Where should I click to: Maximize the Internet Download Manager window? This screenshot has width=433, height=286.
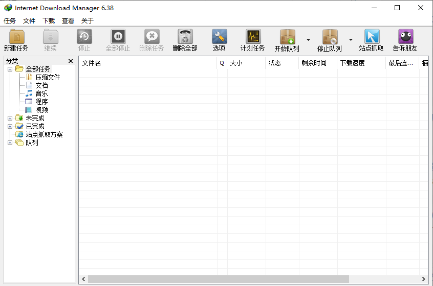click(x=397, y=8)
